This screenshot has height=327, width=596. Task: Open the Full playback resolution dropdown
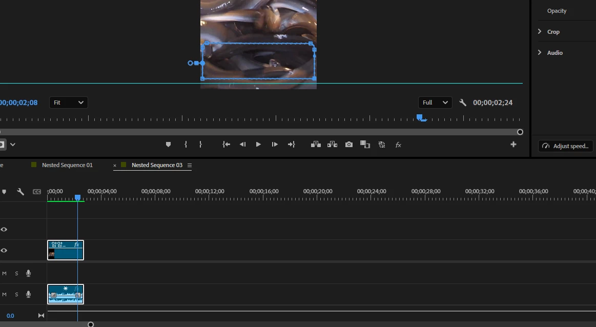pos(435,103)
